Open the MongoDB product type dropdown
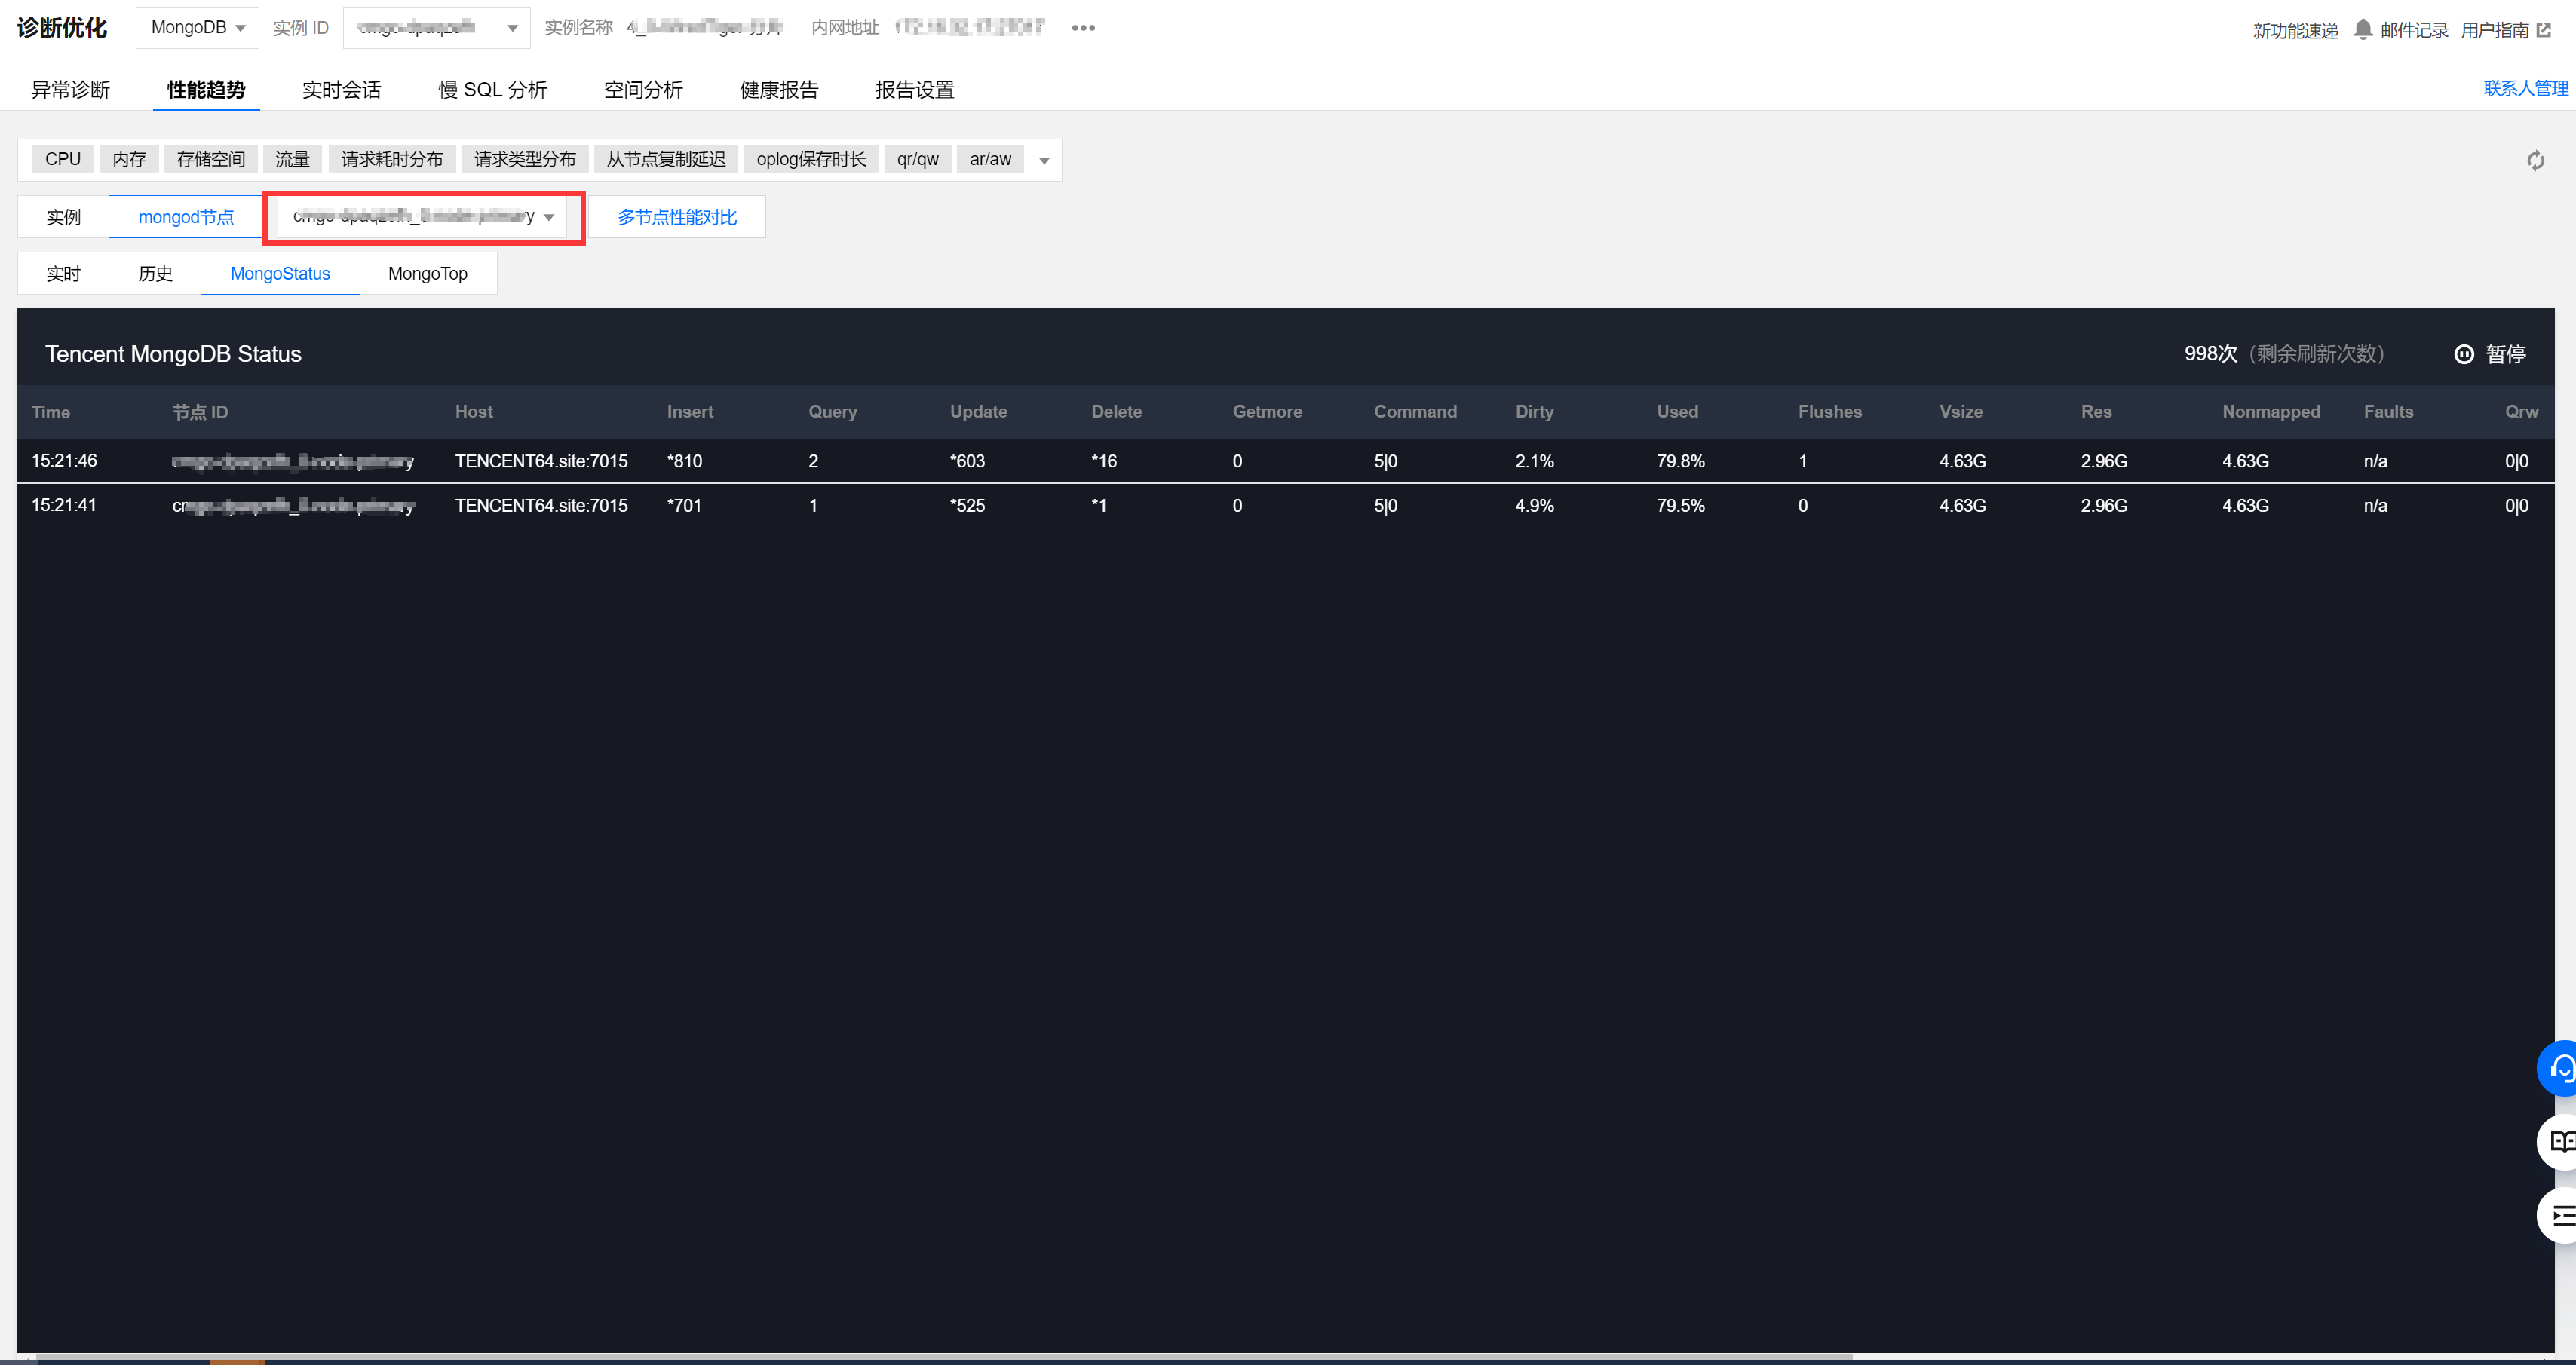 point(197,27)
